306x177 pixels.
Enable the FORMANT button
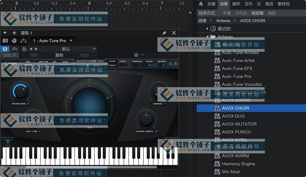tap(112, 65)
